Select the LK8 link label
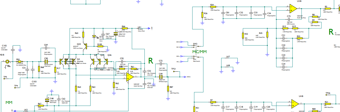Screen dimensions: 340x112 [228, 65]
